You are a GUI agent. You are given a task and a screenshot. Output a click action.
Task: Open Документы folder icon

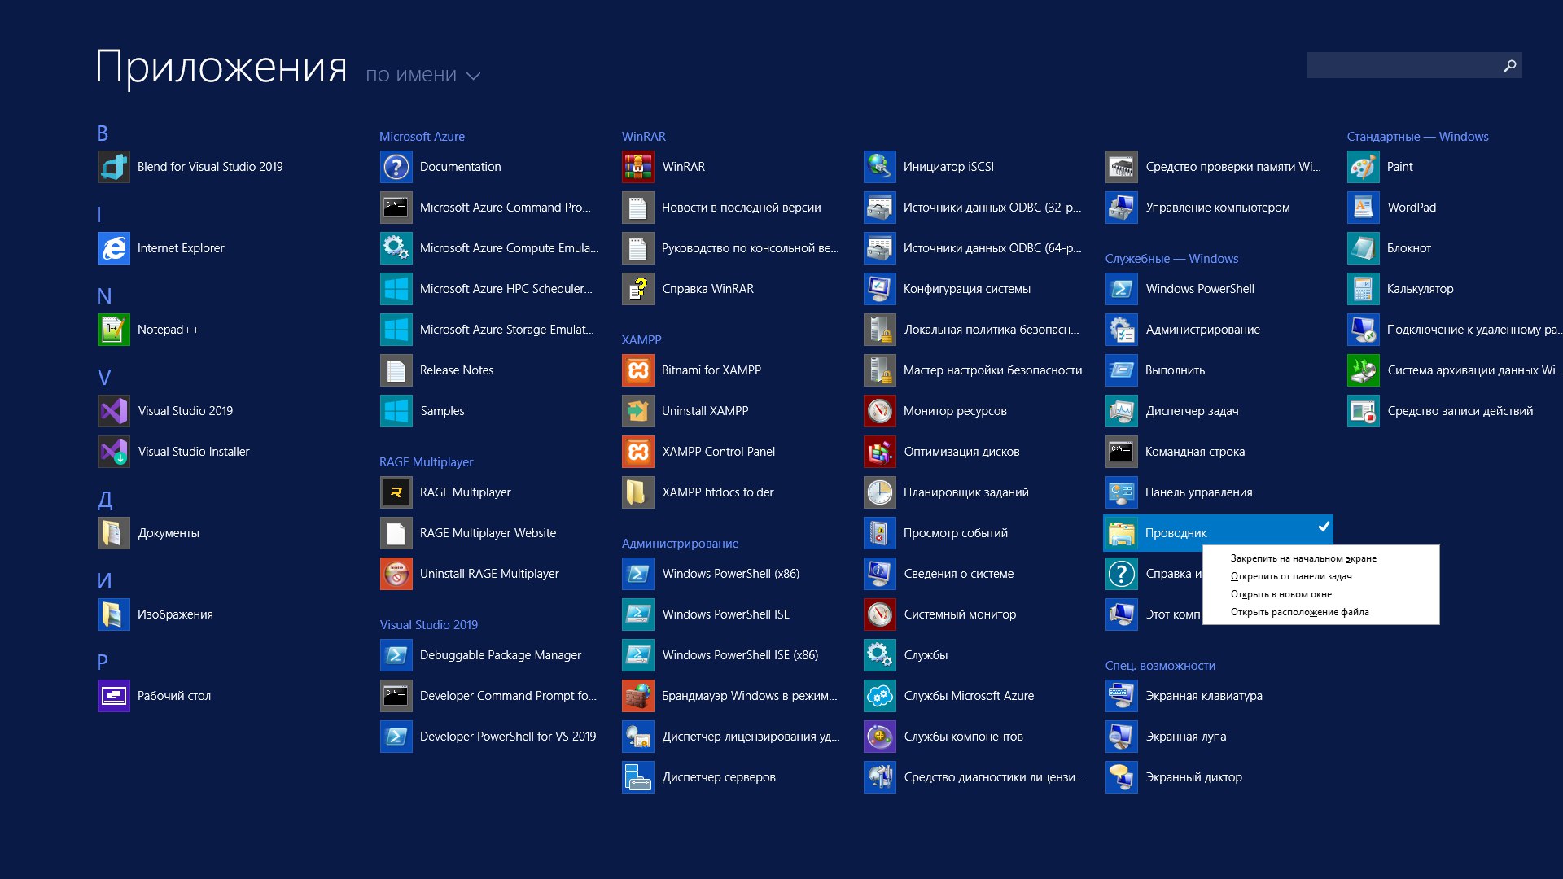(x=114, y=533)
